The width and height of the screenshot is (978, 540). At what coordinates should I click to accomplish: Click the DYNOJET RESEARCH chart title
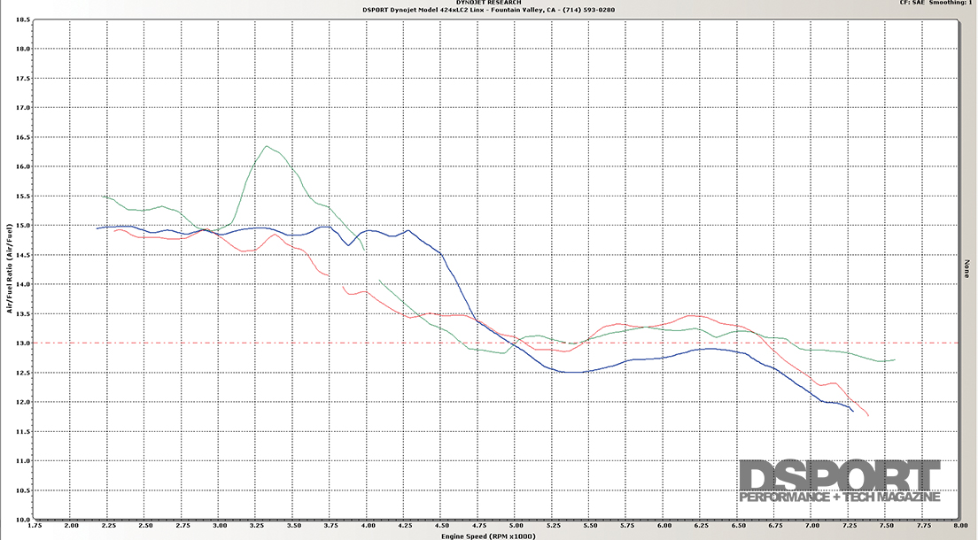[x=488, y=3]
